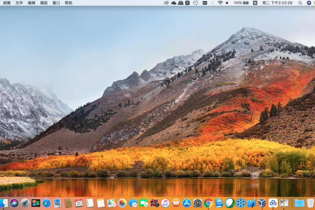Open Baidu cloud app icon
Screen dimensions: 315x210
coord(273,203)
